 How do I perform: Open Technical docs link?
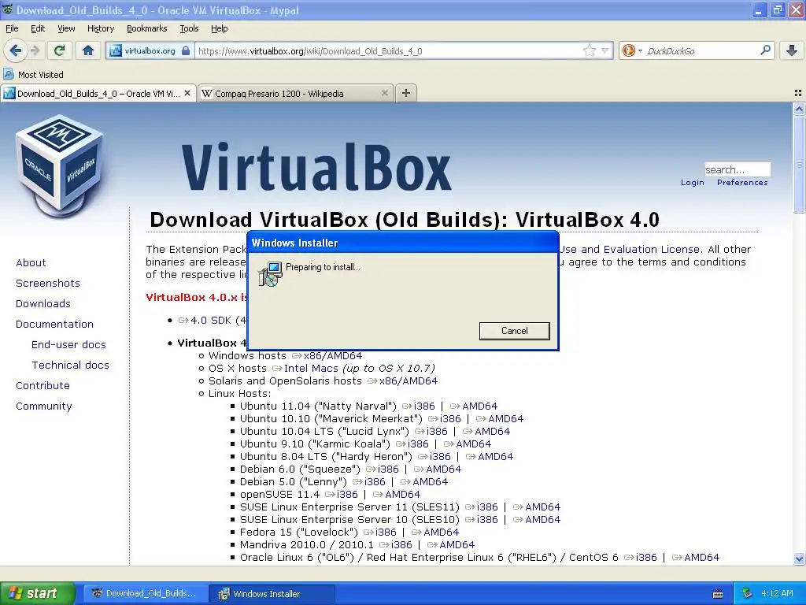[x=70, y=366]
